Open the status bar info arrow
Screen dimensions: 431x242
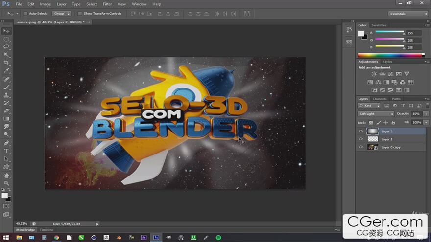(x=97, y=224)
